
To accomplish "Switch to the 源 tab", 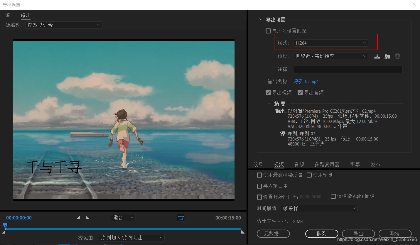I will [8, 15].
